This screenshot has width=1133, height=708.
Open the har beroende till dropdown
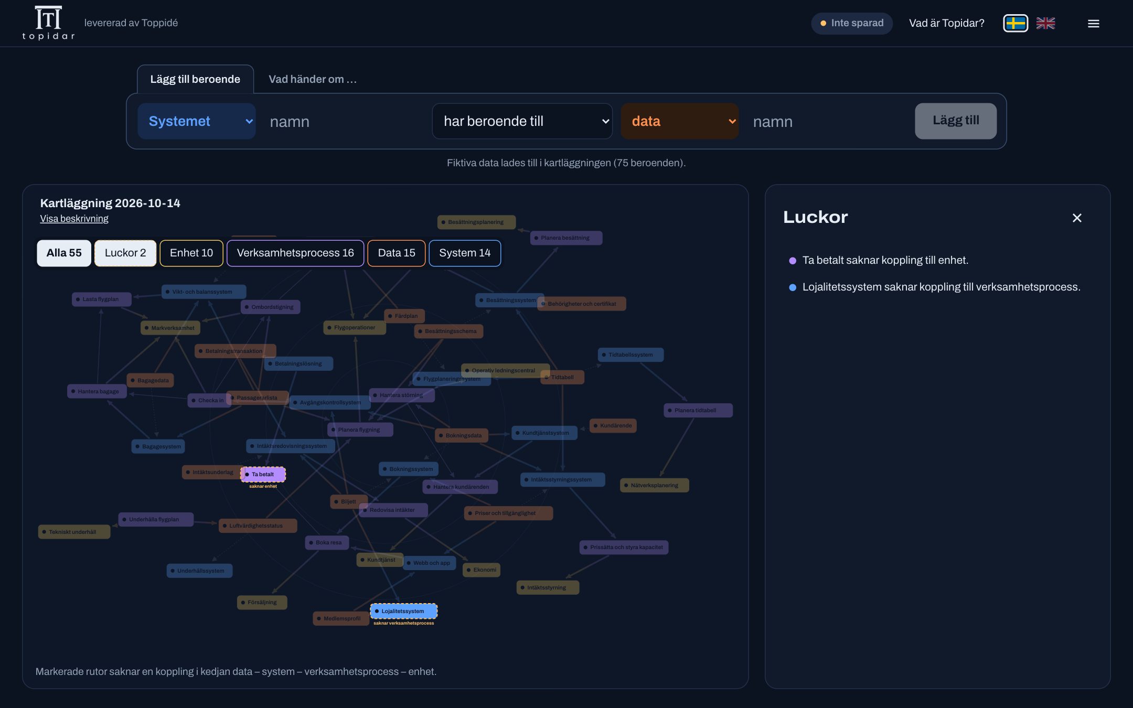click(x=522, y=121)
